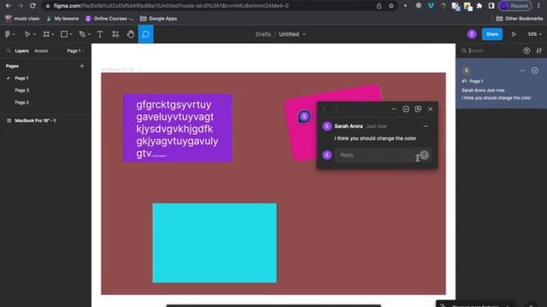Search layers with magnifier icon
547x307 pixels.
pyautogui.click(x=9, y=51)
